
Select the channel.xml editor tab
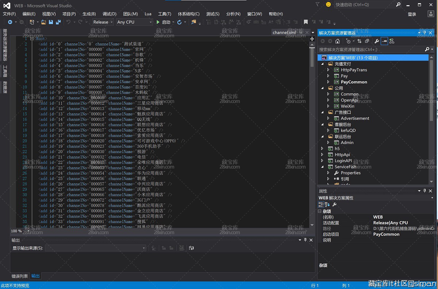[284, 32]
